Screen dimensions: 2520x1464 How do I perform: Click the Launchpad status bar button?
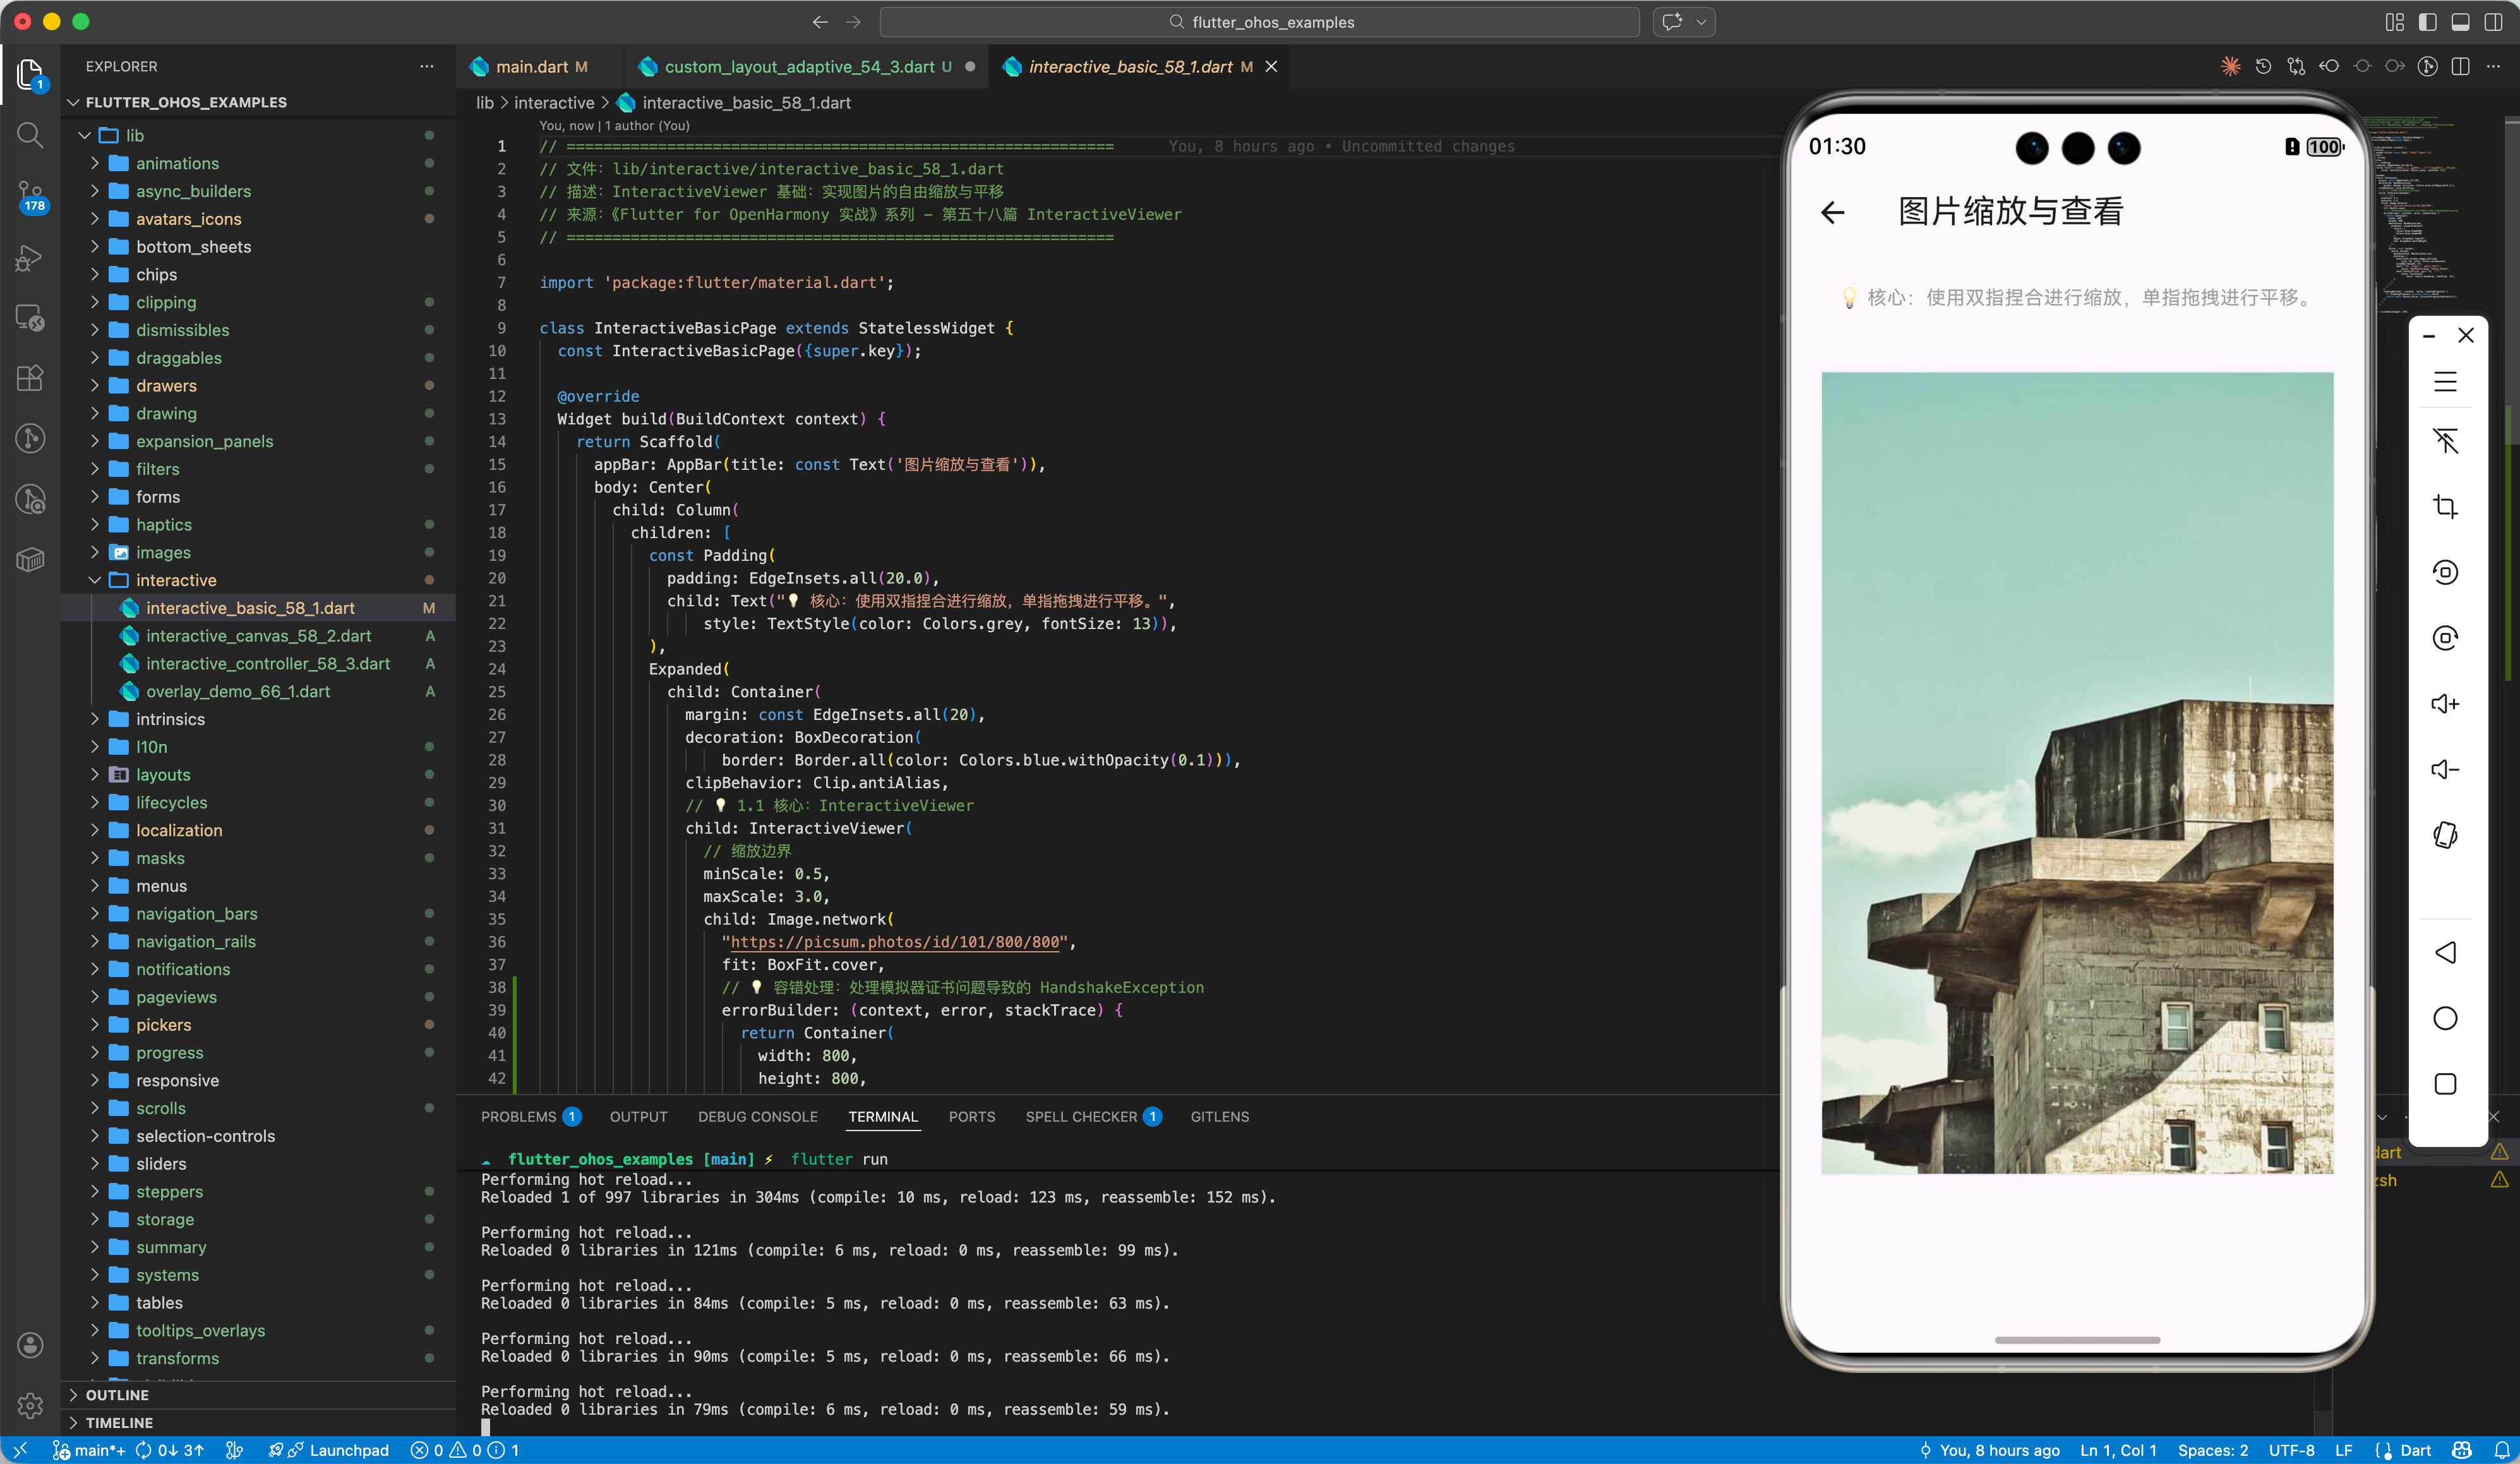click(348, 1450)
